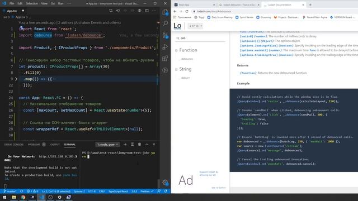Screen dimensions: 358x201
Task: Click 'Spaces: 2' indentation in status bar
Action: click(79, 191)
